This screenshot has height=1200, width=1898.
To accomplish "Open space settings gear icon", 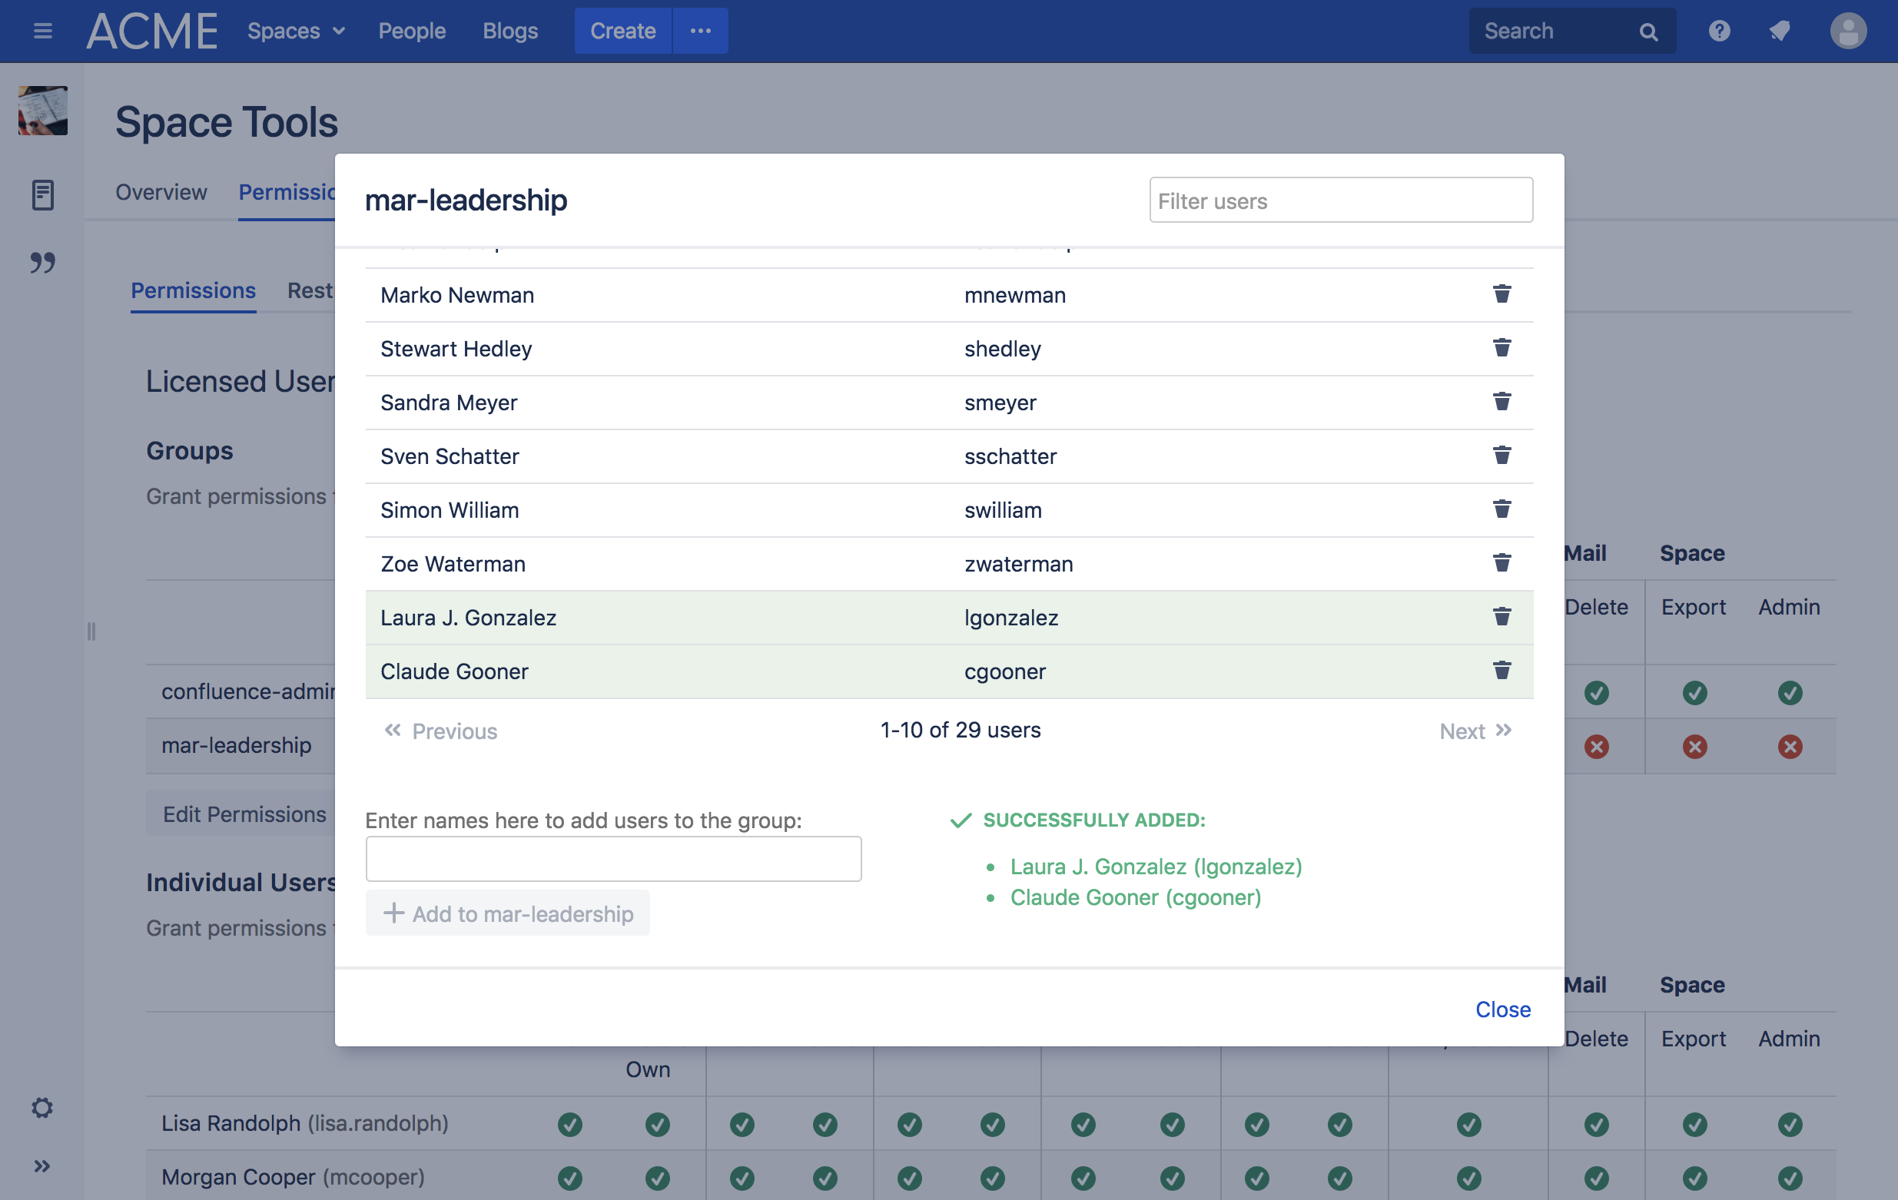I will point(41,1108).
